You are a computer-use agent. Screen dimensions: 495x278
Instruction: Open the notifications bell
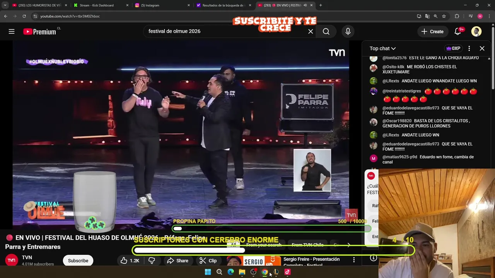click(x=458, y=32)
